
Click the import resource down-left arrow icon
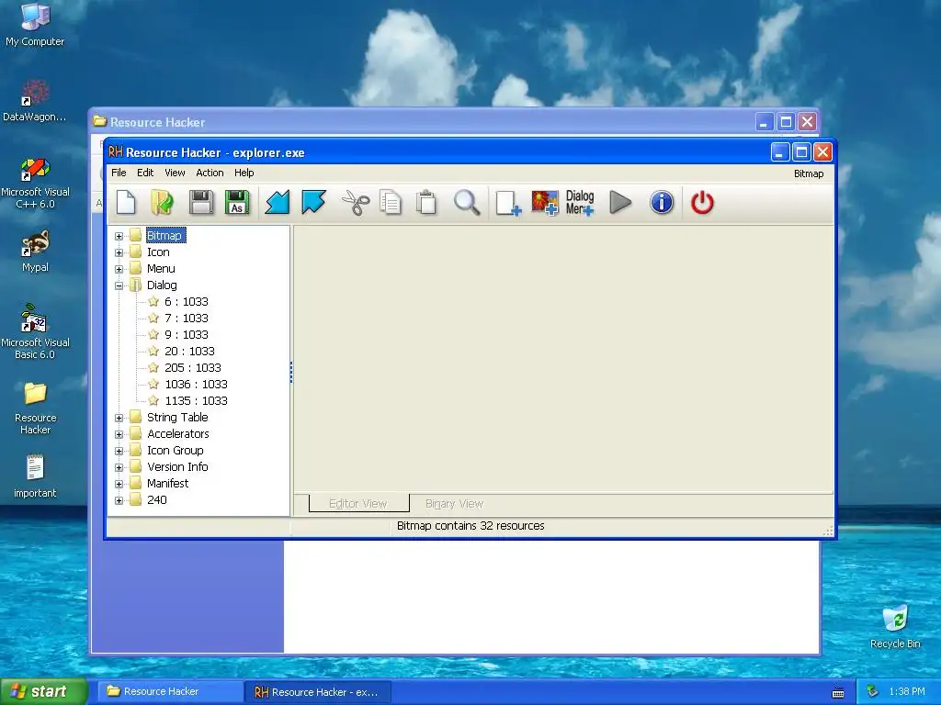[x=278, y=202]
